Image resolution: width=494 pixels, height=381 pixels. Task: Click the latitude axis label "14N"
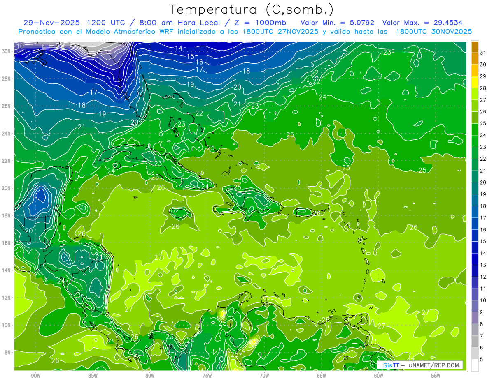pos(6,270)
